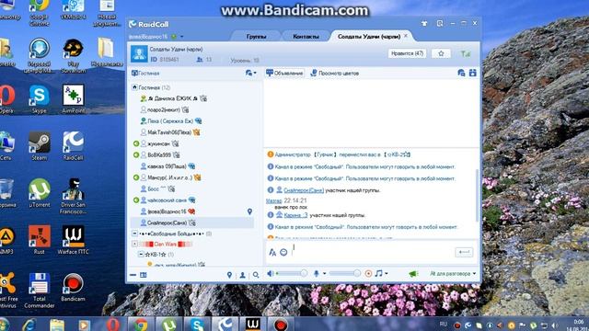This screenshot has width=589, height=331.
Task: Open Bandicam desktop shortcut
Action: pos(73,287)
